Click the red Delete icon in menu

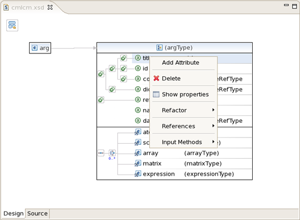157,78
